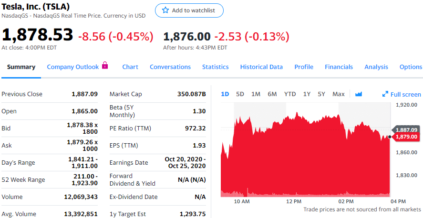Switch chart to the YTD range
Viewport: 423px width, 218px height.
tap(290, 94)
